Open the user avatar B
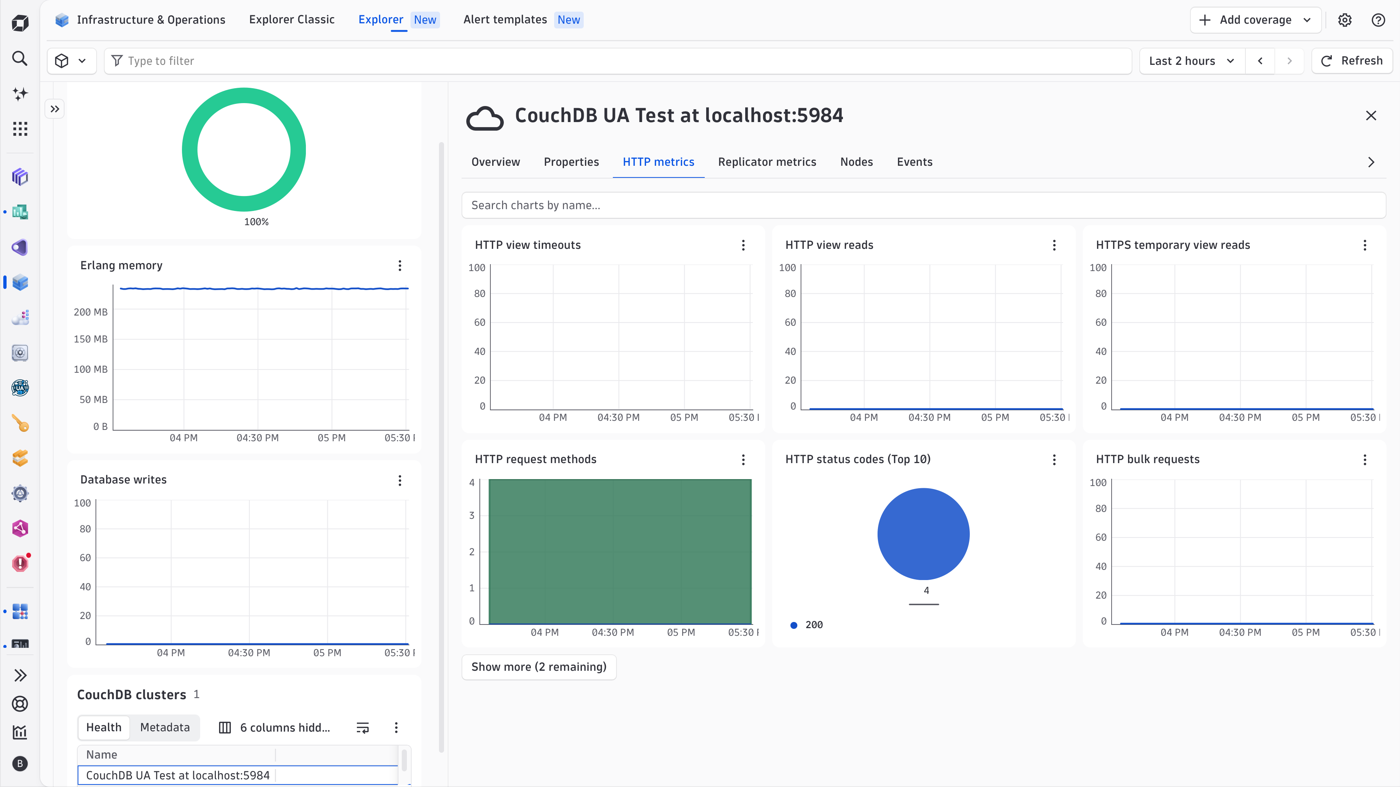The height and width of the screenshot is (787, 1400). pyautogui.click(x=20, y=764)
